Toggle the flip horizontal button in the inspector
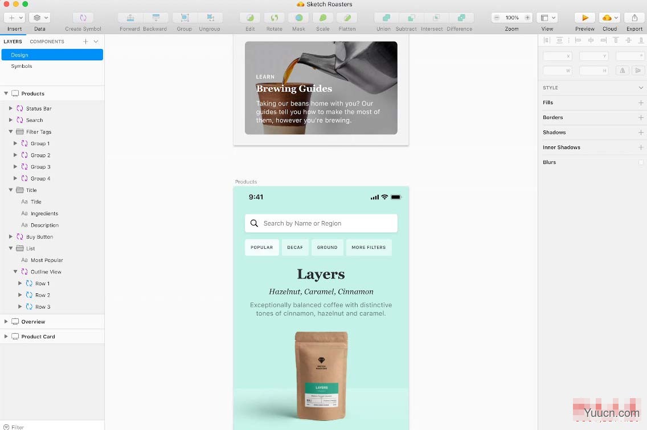647x430 pixels. click(x=623, y=71)
